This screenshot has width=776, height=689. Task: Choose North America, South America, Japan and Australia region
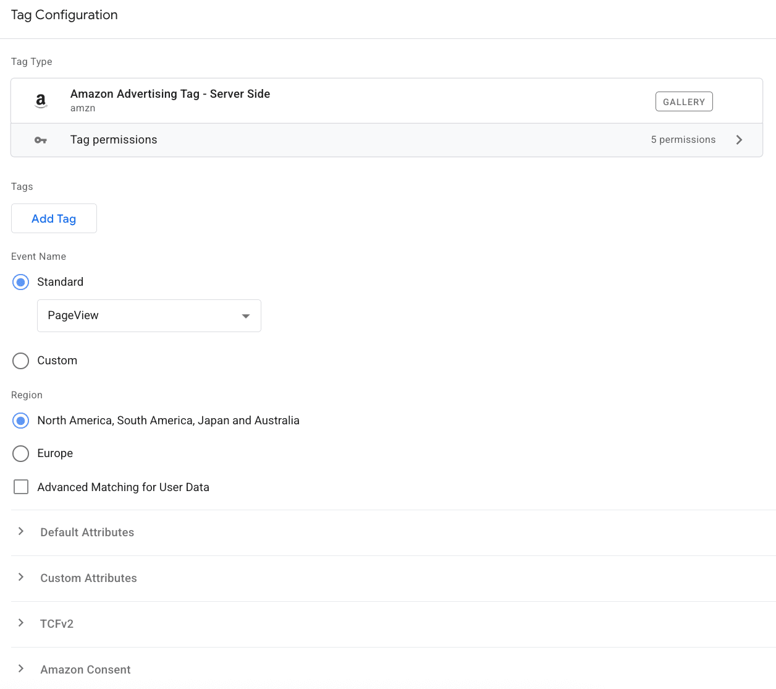coord(20,421)
